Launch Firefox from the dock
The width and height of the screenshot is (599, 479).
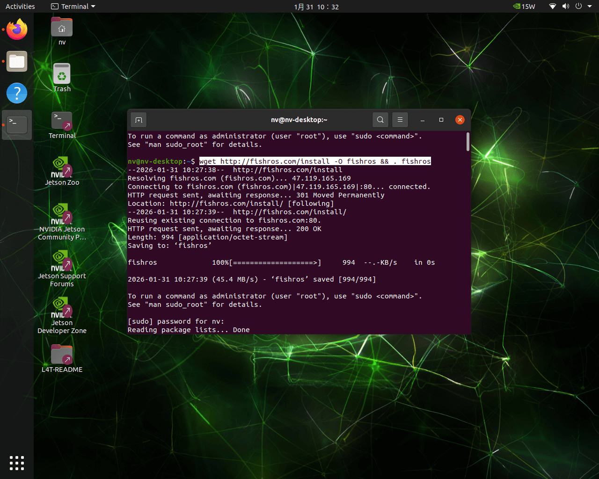17,30
